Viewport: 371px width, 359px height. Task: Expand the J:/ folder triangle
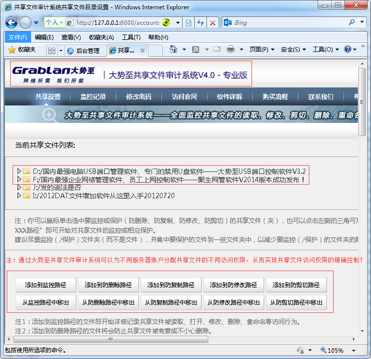click(19, 188)
